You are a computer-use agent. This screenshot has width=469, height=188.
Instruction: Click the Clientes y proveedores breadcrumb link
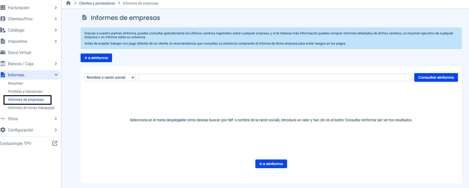(x=97, y=3)
